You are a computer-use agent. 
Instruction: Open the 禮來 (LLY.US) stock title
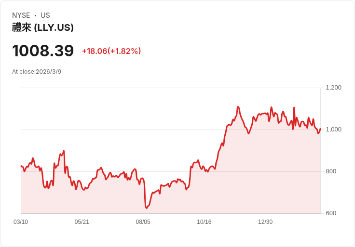(x=43, y=27)
